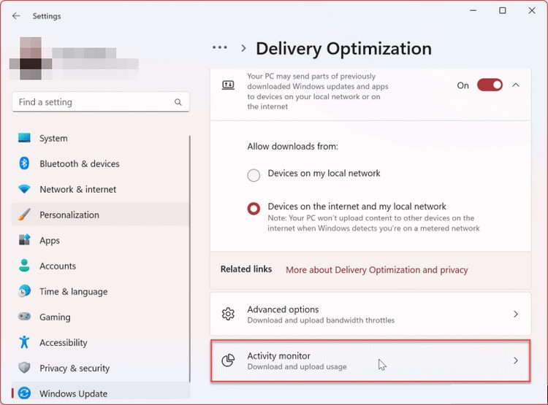This screenshot has width=548, height=405.
Task: Maximize the Settings window
Action: pos(502,10)
